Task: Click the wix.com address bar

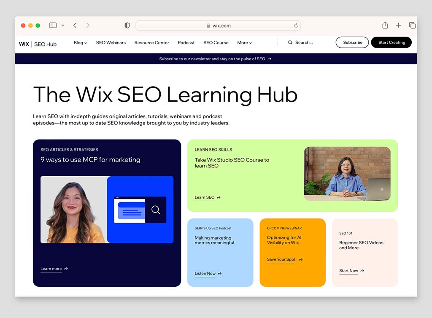Action: [218, 25]
